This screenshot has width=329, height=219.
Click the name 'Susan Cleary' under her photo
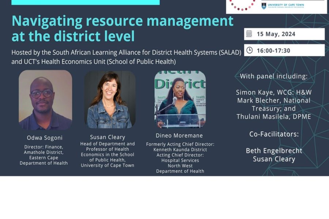tap(107, 137)
